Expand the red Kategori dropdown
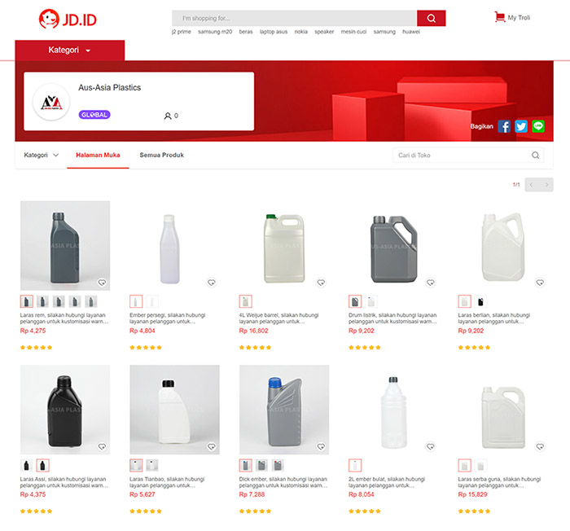Image resolution: width=570 pixels, height=531 pixels. (x=70, y=50)
